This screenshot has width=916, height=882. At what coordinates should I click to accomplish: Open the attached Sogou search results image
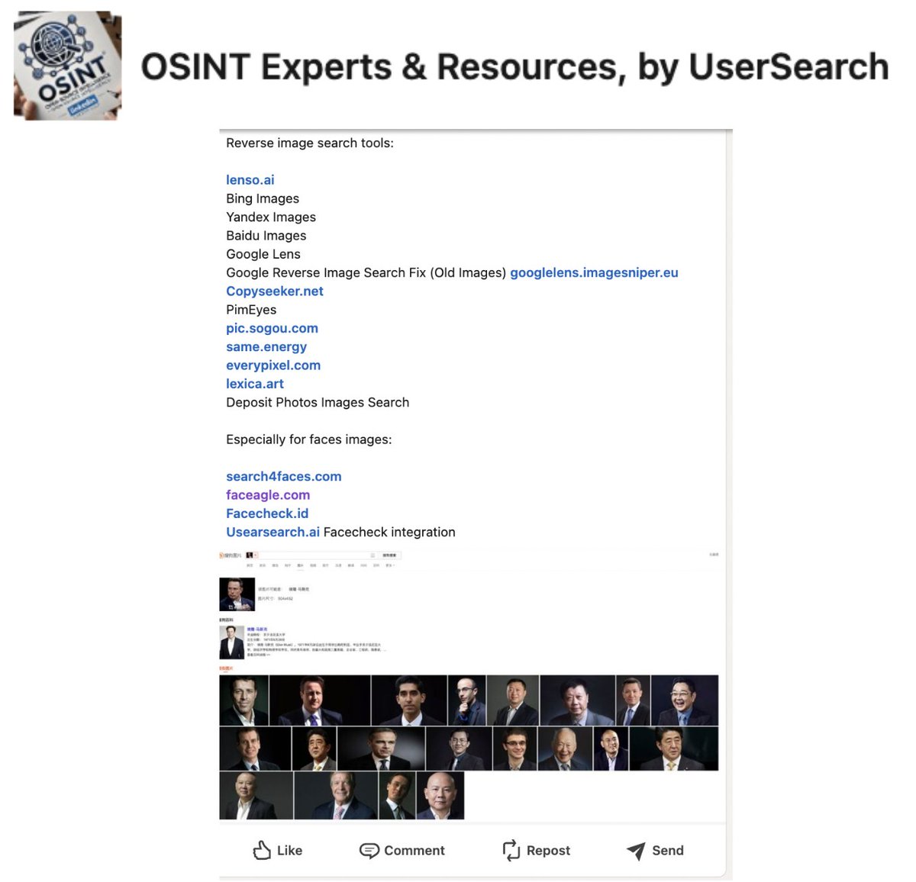coord(469,684)
